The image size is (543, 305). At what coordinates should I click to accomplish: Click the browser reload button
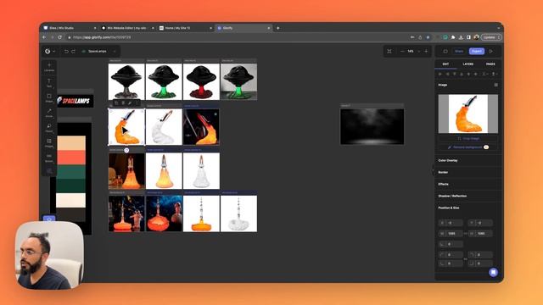pos(60,37)
